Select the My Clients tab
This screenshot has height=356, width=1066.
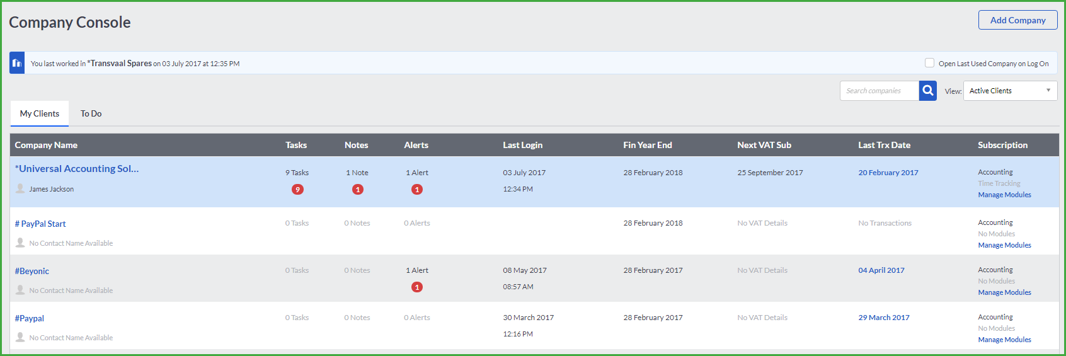pos(40,113)
